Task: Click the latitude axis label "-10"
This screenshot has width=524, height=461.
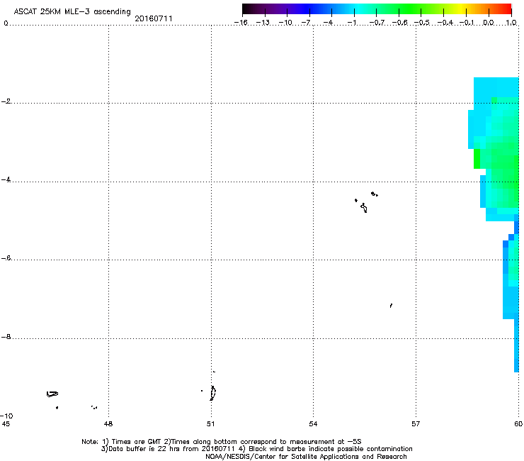Action: (x=6, y=416)
